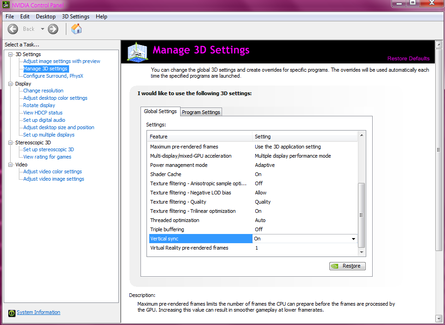Select Texture filtering - Anisotropic sample row
Screen dimensions: 445x325
click(253, 183)
